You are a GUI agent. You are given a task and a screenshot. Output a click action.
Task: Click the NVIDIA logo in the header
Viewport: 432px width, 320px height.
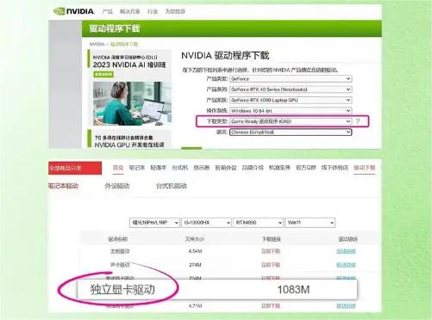pos(74,11)
